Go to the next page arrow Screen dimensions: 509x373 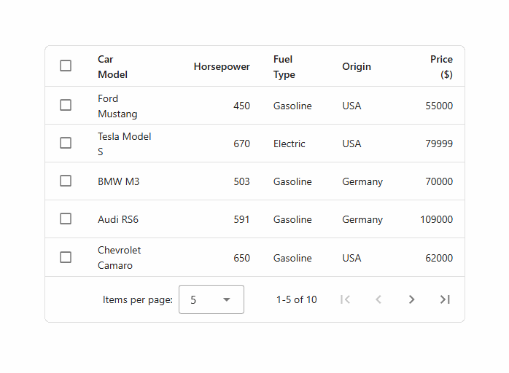point(411,299)
